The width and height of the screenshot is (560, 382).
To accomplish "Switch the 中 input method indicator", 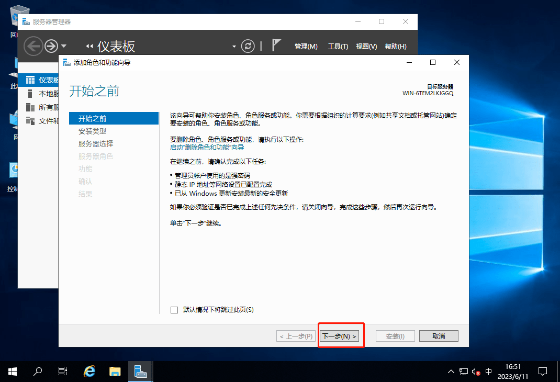I will point(489,372).
